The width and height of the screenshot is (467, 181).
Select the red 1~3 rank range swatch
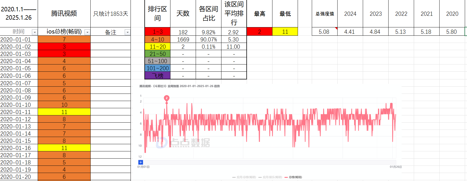coord(157,32)
